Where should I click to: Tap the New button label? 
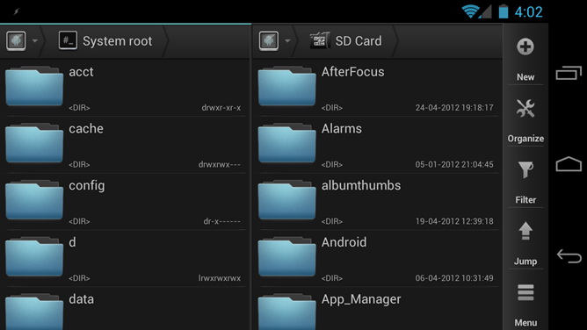click(x=525, y=77)
